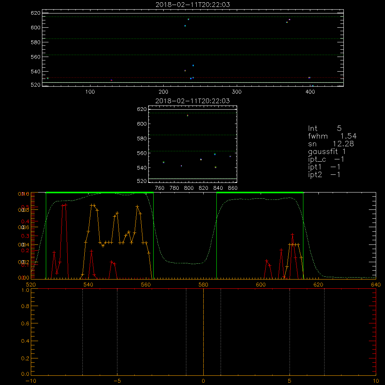The height and width of the screenshot is (385, 385).
Task: Click x-axis label 820 on middle plot
Action: tap(203, 188)
